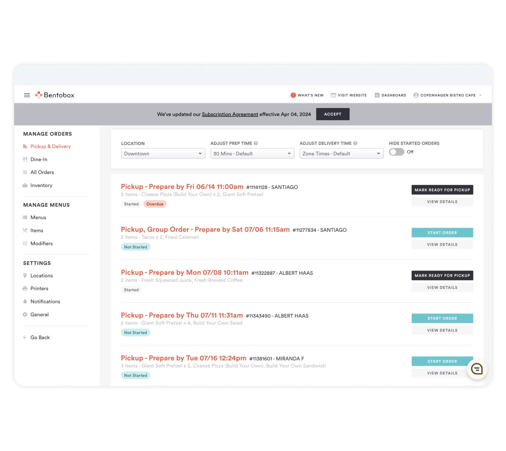Click the All Orders list icon

pyautogui.click(x=25, y=172)
